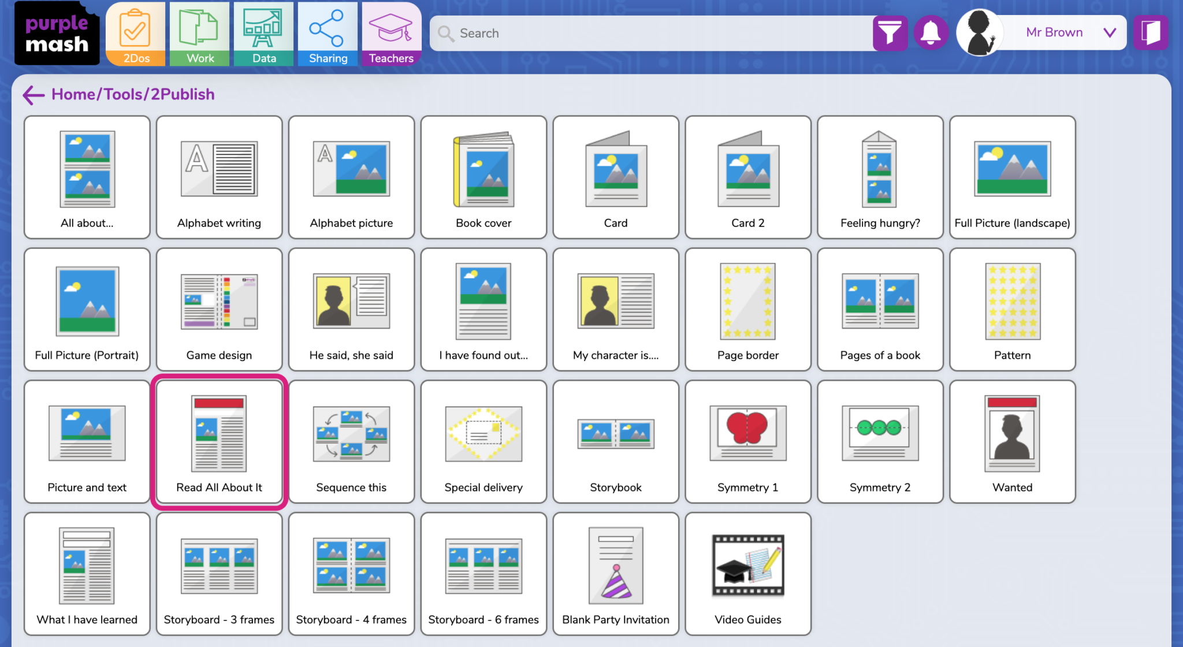Select the Book cover template
The height and width of the screenshot is (647, 1183).
(483, 177)
